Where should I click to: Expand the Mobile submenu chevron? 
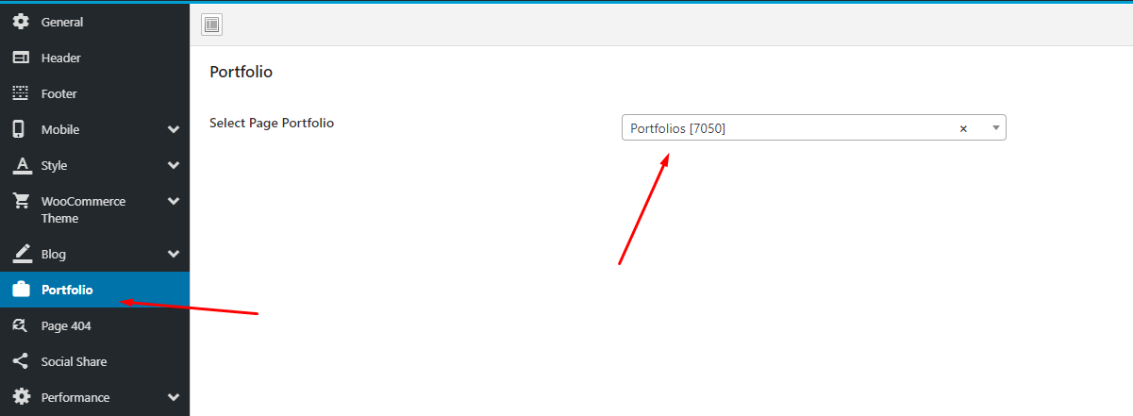pyautogui.click(x=174, y=129)
